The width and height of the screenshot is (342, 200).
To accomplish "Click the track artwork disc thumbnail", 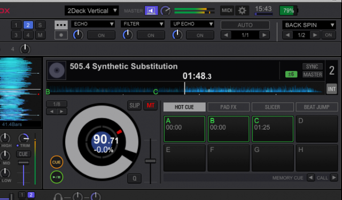I will 57,70.
